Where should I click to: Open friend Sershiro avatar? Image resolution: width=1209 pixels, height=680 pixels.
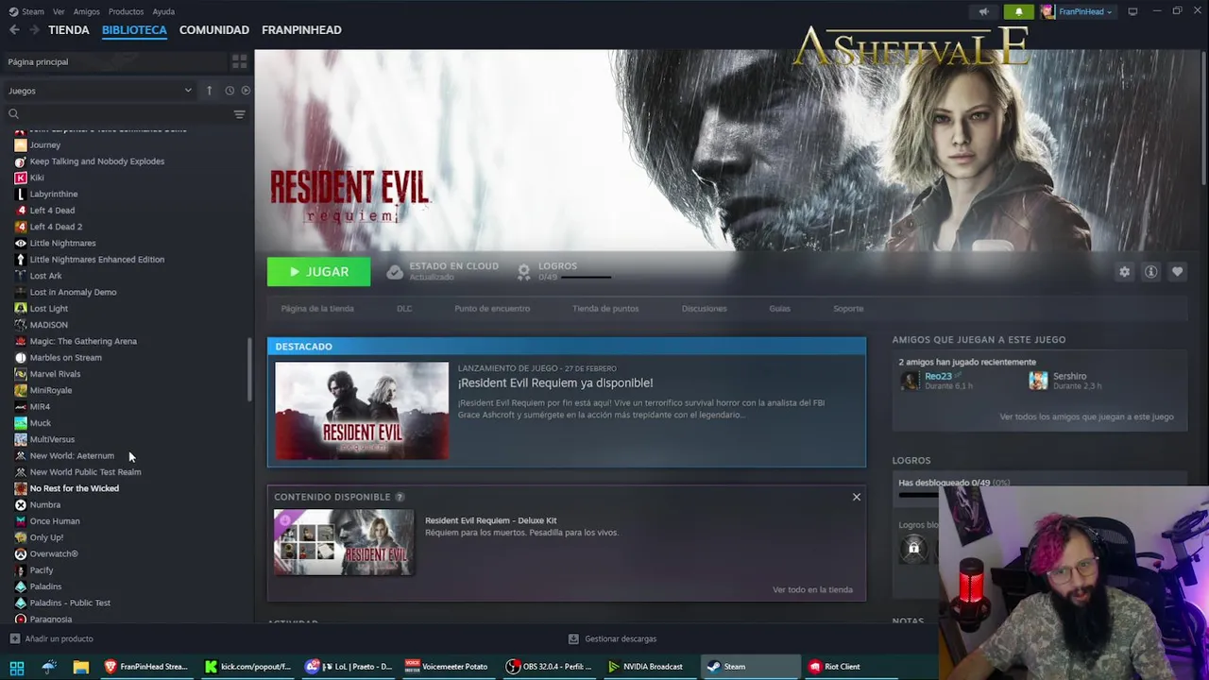[x=1038, y=381]
